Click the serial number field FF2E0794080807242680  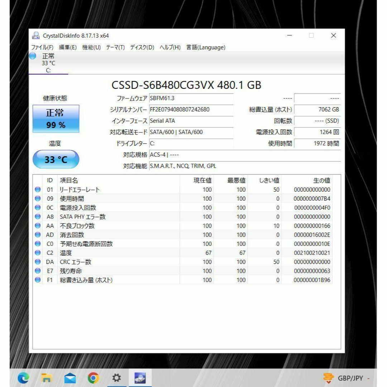point(191,110)
